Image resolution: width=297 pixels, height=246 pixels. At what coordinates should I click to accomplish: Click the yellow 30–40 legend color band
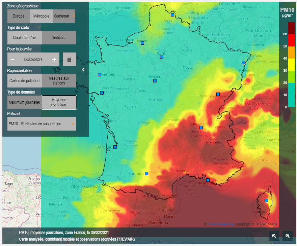291,65
